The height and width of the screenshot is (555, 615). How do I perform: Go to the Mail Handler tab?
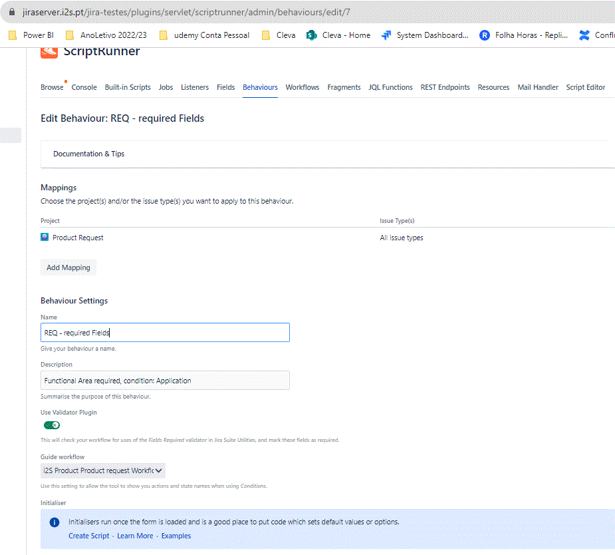coord(538,87)
